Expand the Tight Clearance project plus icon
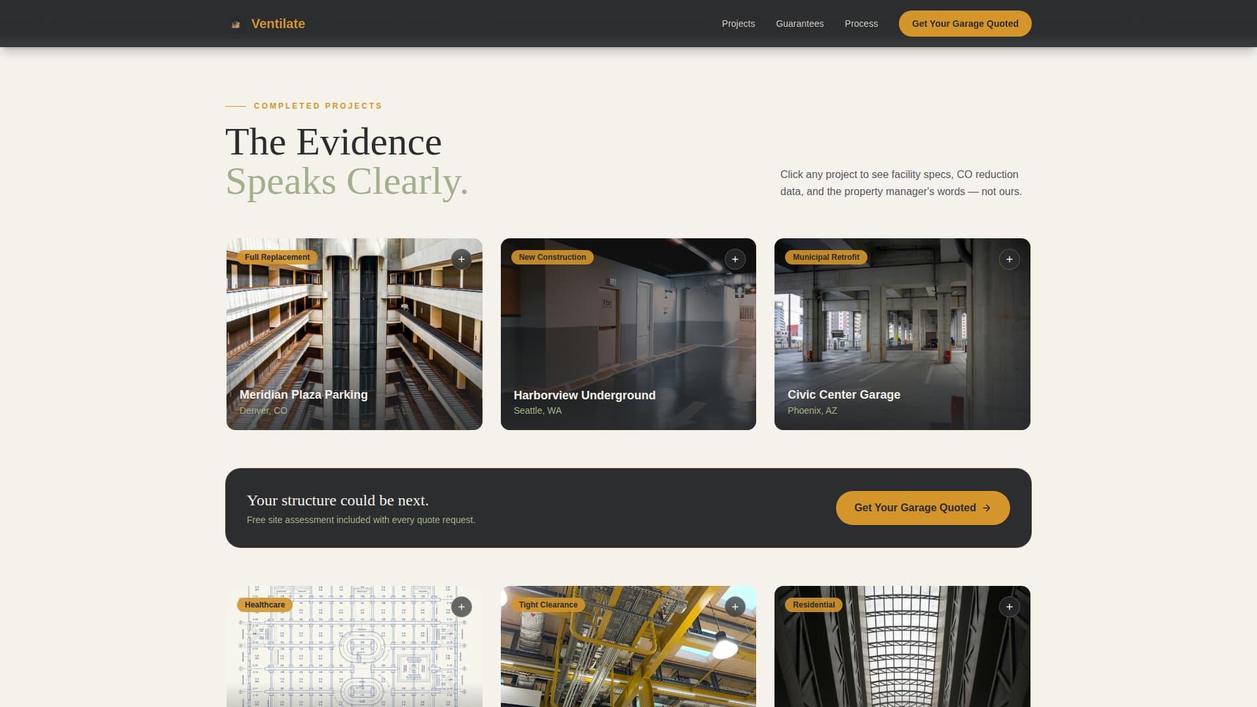 coord(735,607)
